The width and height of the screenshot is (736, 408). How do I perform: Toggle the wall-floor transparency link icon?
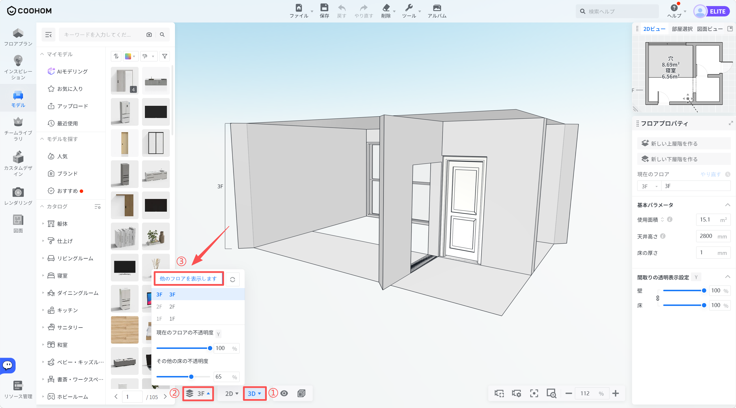tap(658, 298)
